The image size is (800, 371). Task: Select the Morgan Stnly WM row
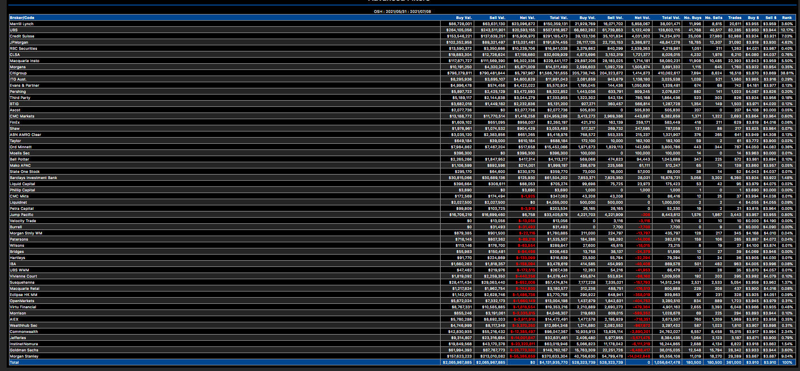402,233
